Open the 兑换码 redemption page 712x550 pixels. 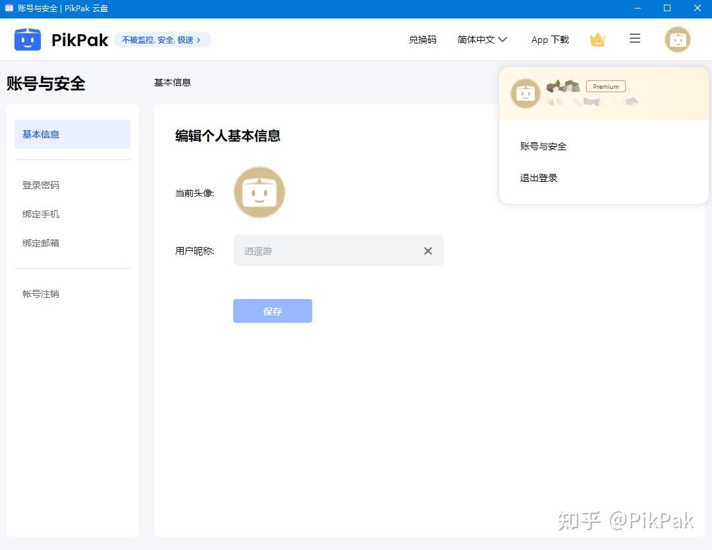pos(422,40)
